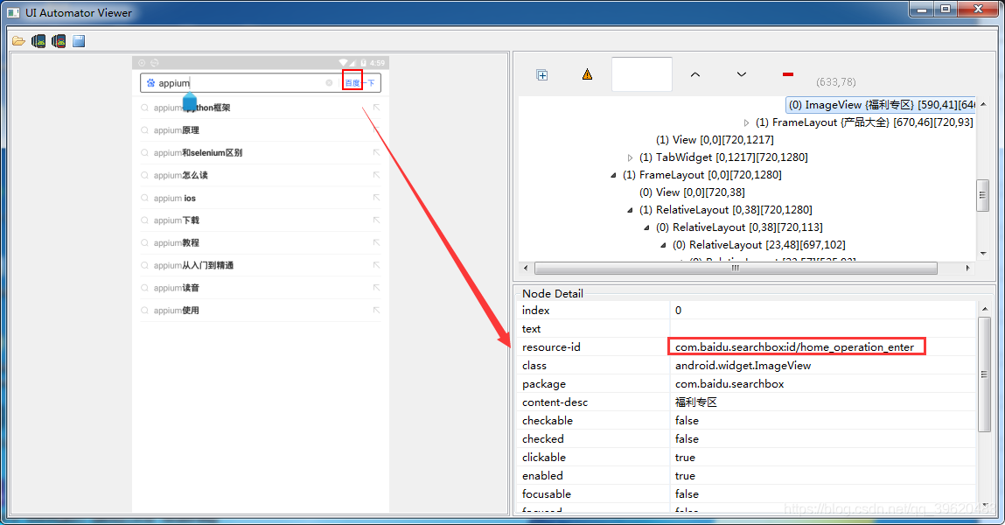Select suggestion appium使用
The width and height of the screenshot is (1005, 525).
176,311
